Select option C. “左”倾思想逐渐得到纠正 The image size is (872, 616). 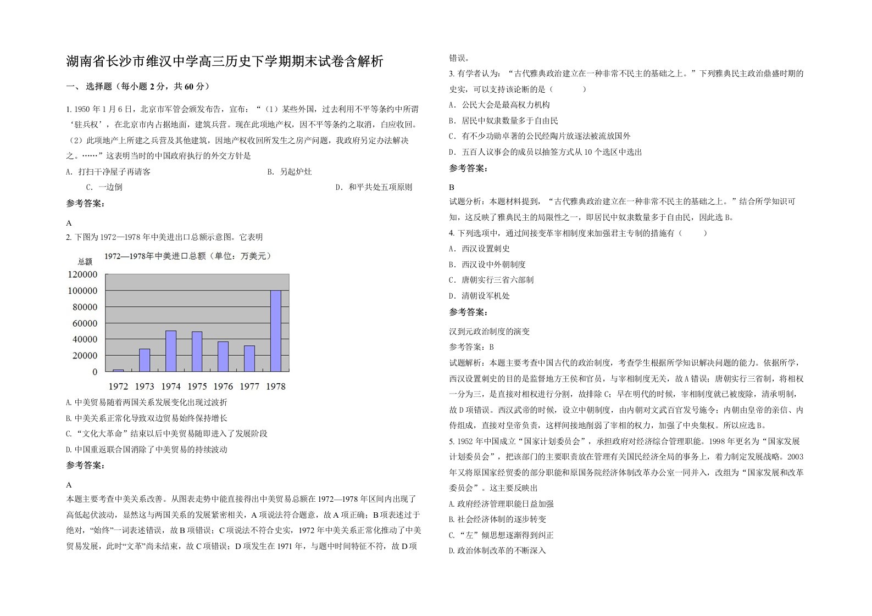click(x=501, y=535)
